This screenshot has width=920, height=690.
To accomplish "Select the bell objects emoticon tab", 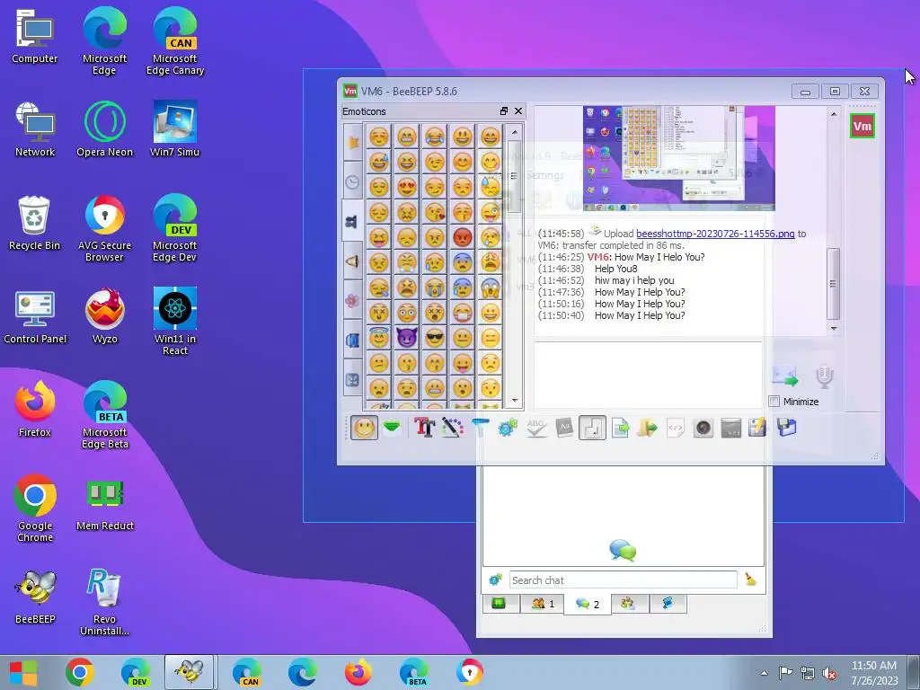I will (352, 261).
